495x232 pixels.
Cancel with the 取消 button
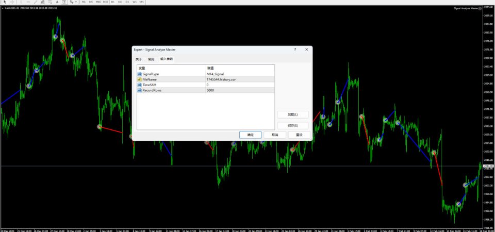275,135
